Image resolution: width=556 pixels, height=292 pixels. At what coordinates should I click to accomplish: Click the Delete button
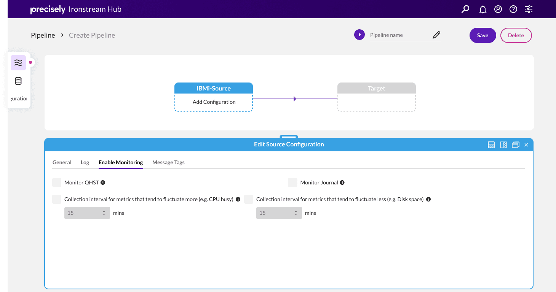tap(516, 35)
